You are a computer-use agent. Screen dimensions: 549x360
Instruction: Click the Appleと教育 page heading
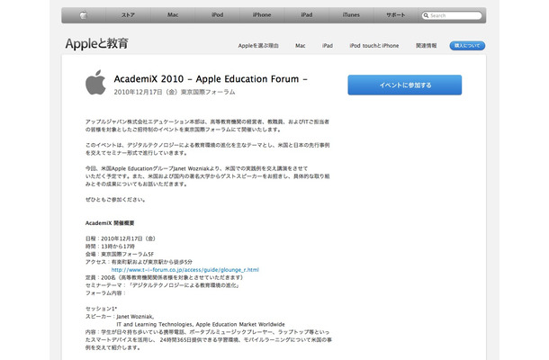(96, 43)
